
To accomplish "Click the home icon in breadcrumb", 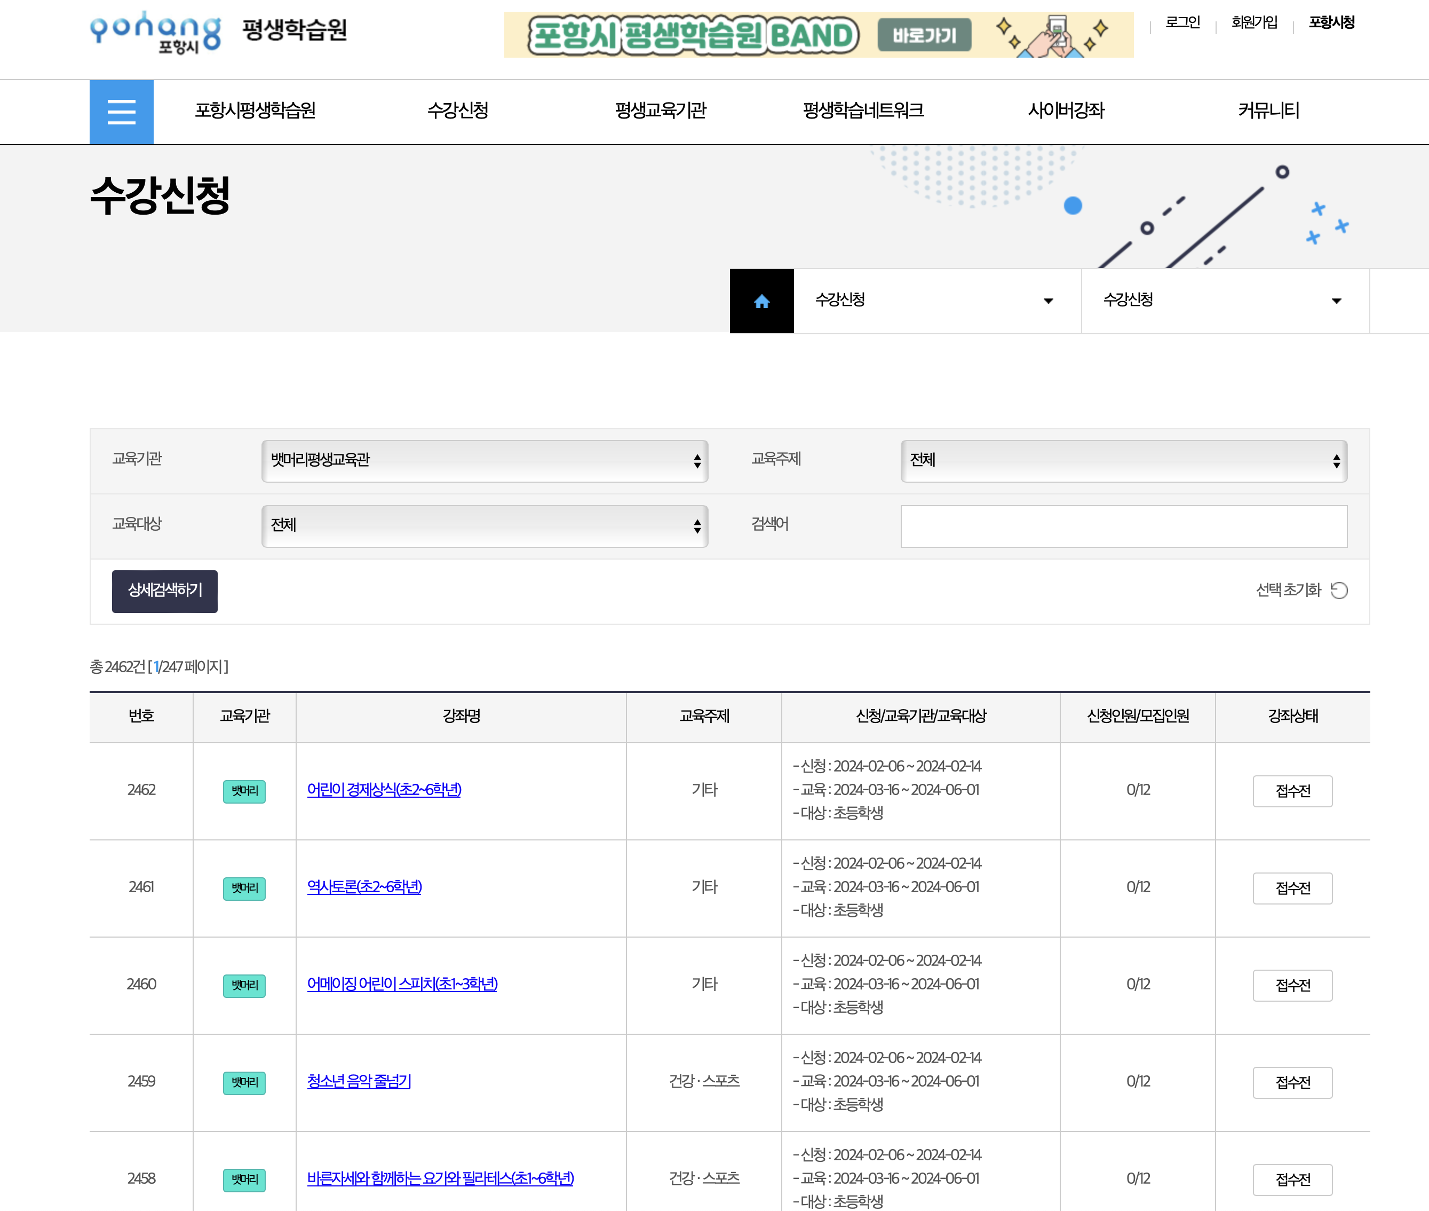I will click(761, 301).
